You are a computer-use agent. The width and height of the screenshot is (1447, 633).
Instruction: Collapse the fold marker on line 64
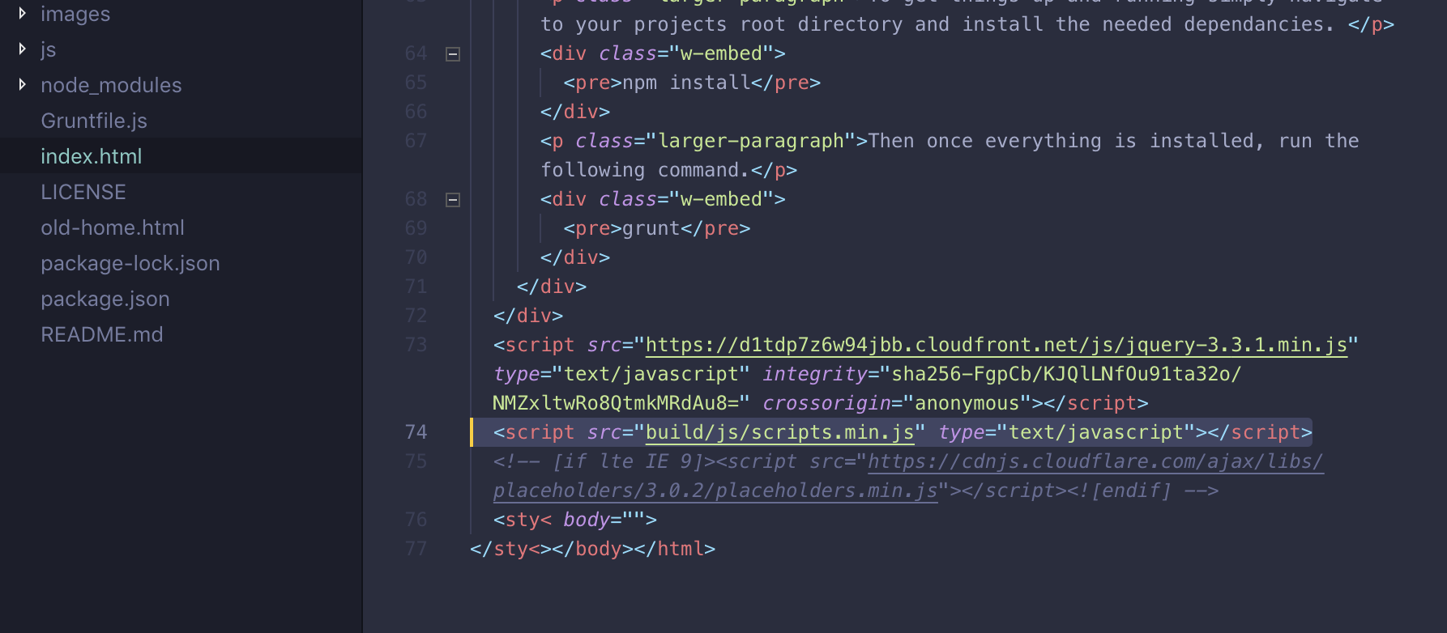tap(453, 54)
